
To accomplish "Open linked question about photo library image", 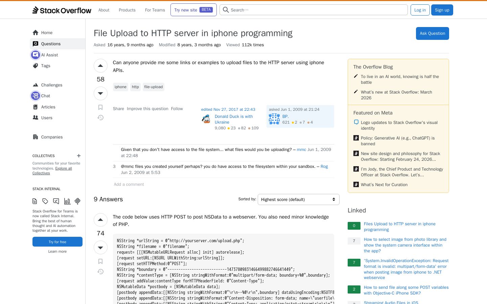I will point(405,245).
